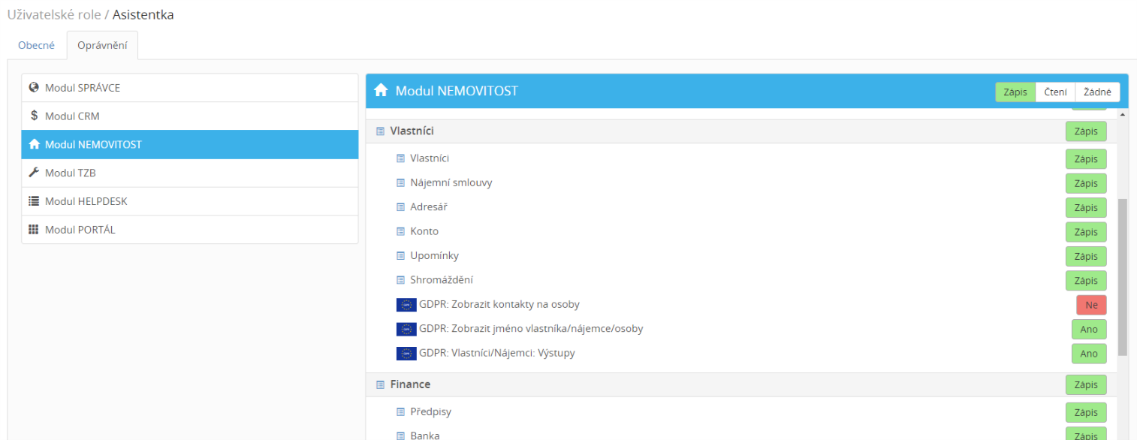Click the globe icon beside Modul SPRÁVCE
Image resolution: width=1137 pixels, height=440 pixels.
click(x=34, y=88)
